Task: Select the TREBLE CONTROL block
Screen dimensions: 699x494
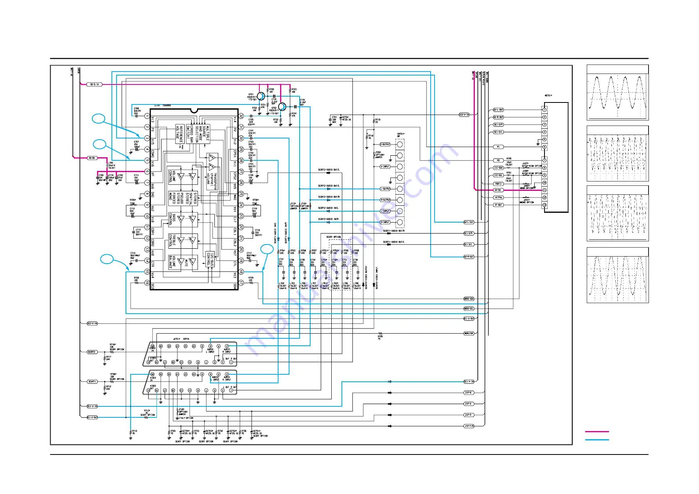Action: click(x=183, y=241)
